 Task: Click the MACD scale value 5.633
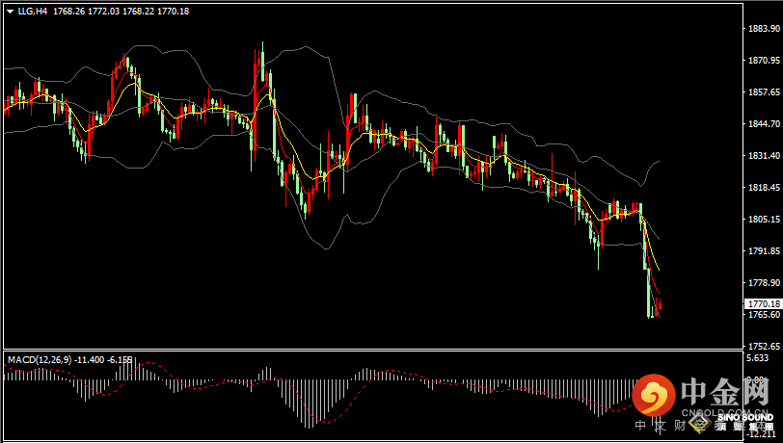pos(758,357)
